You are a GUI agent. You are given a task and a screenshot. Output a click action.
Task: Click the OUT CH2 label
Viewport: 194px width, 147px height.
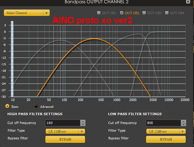point(132,13)
